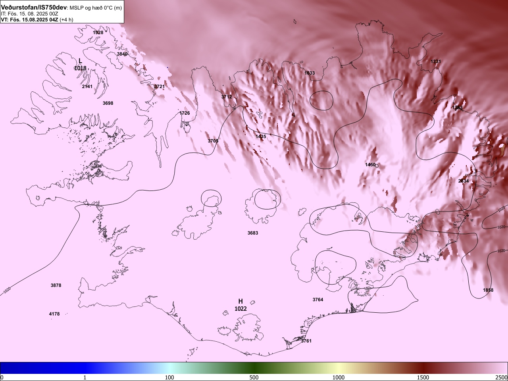Viewport: 508px width, 381px height.
Task: Click the 1450 height label
Action: click(370, 165)
